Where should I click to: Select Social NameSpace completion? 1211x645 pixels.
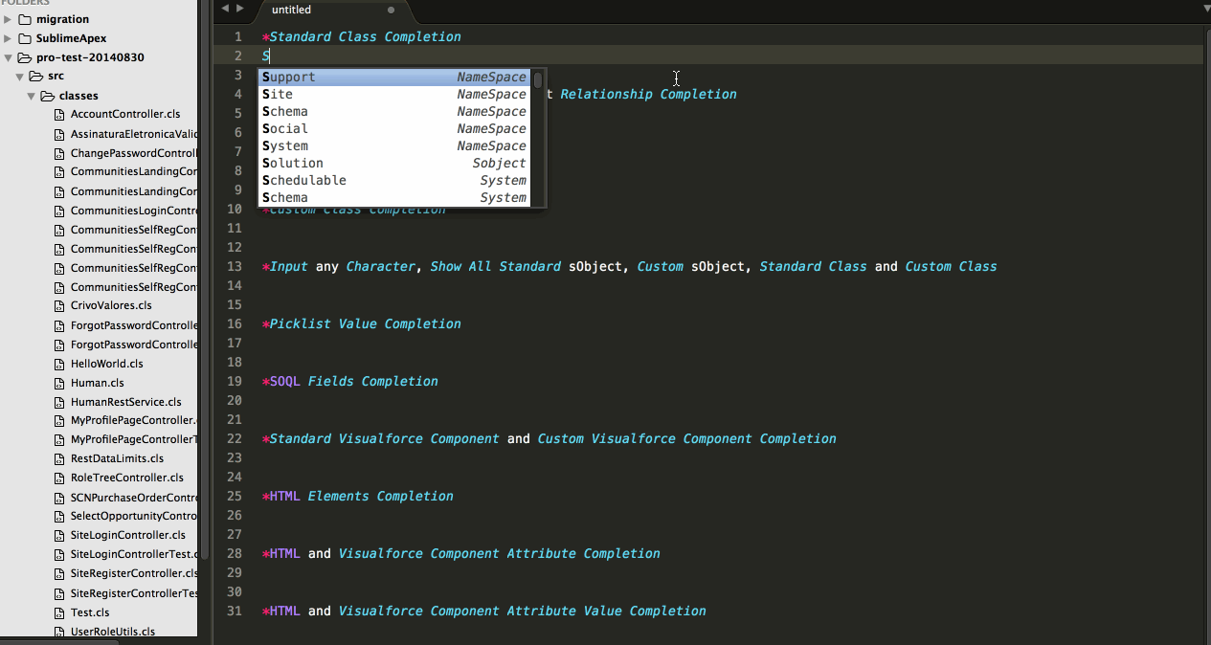(x=394, y=128)
